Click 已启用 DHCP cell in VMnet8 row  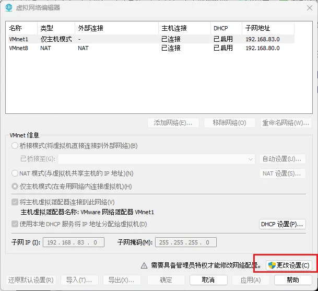tap(223, 48)
